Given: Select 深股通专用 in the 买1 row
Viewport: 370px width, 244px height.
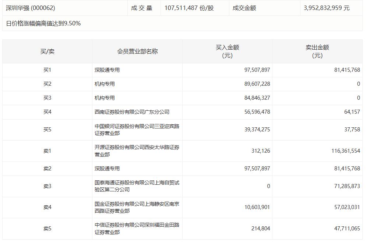Looking at the screenshot, I should click(107, 70).
